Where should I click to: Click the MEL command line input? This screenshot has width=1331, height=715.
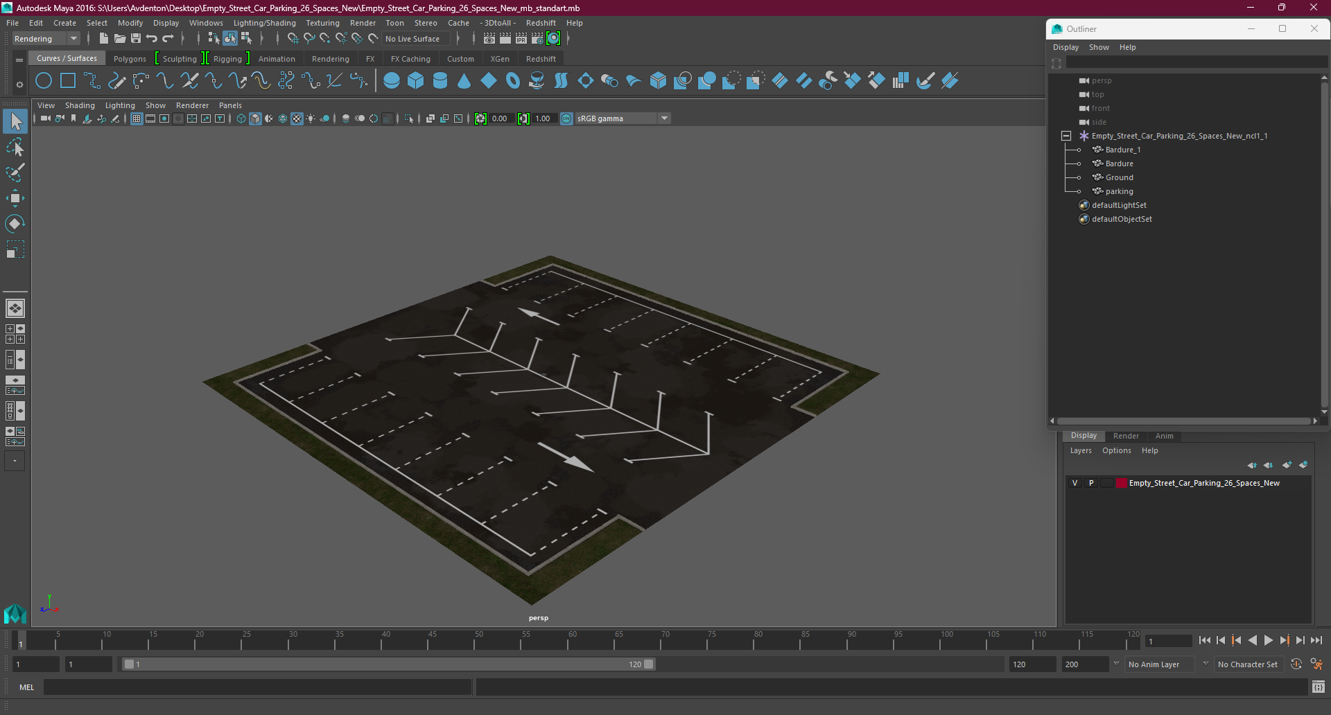point(258,687)
